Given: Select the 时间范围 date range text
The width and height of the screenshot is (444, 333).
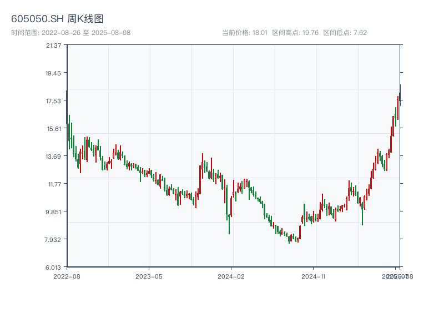Looking at the screenshot, I should click(70, 33).
